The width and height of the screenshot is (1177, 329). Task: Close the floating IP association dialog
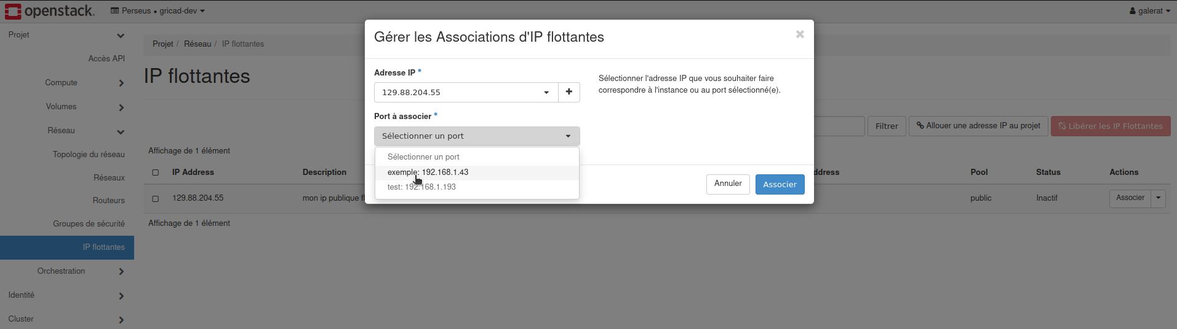click(800, 34)
